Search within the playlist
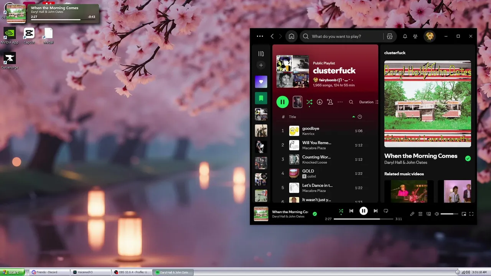 click(351, 102)
